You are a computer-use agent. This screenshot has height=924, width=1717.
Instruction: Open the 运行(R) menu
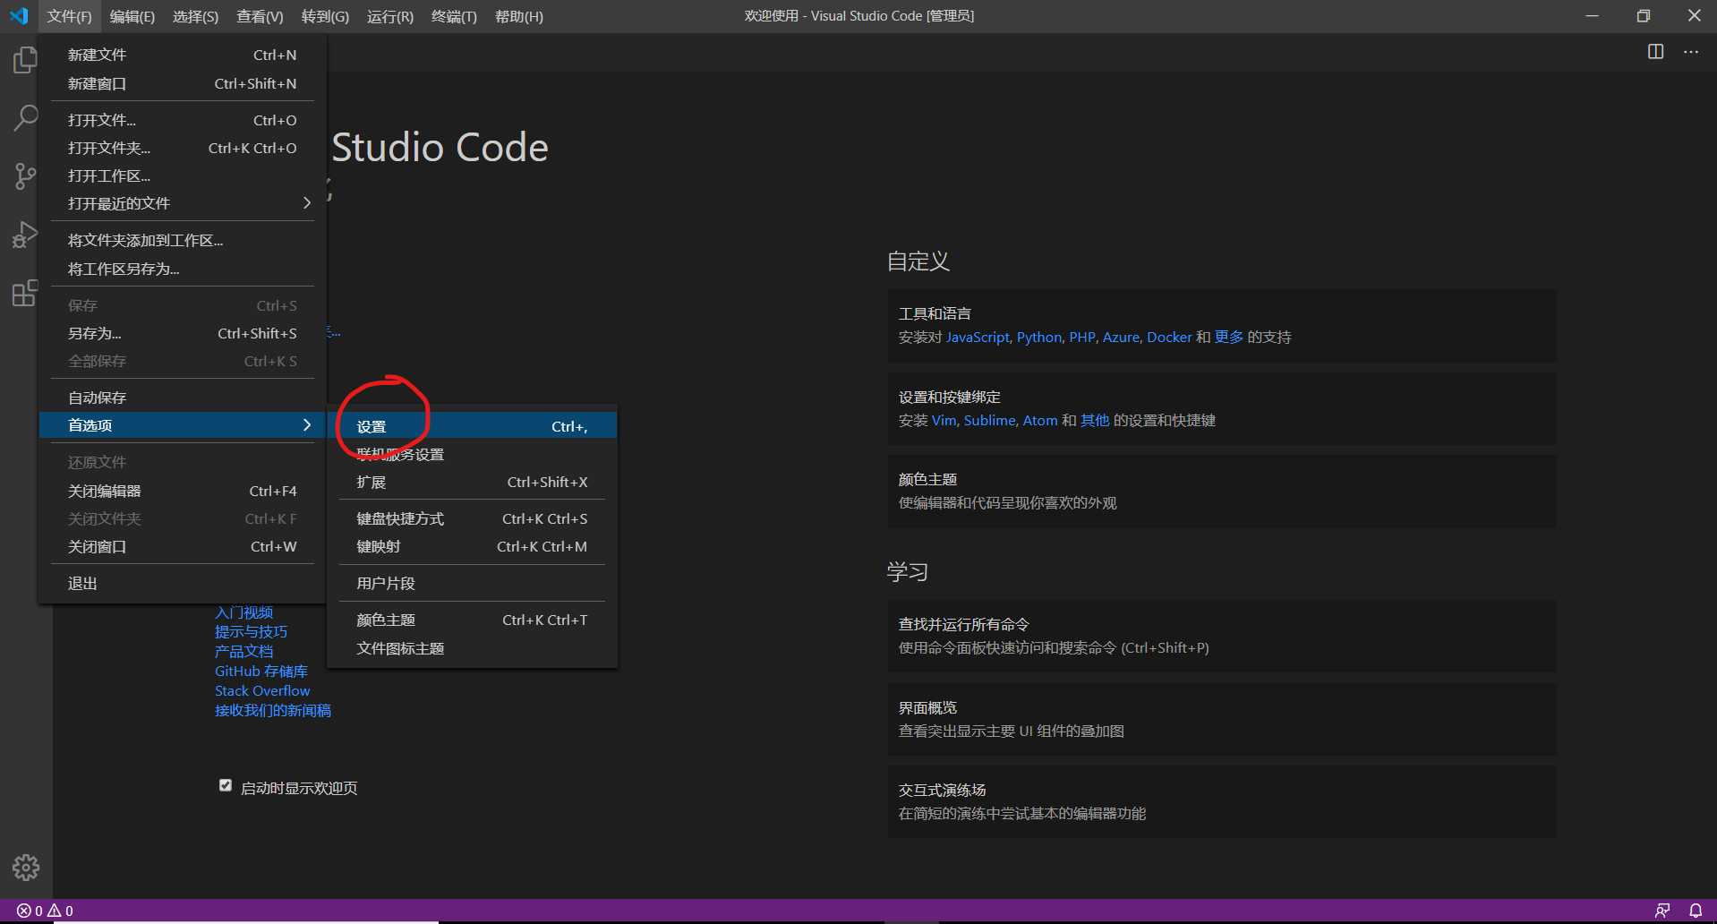(390, 16)
